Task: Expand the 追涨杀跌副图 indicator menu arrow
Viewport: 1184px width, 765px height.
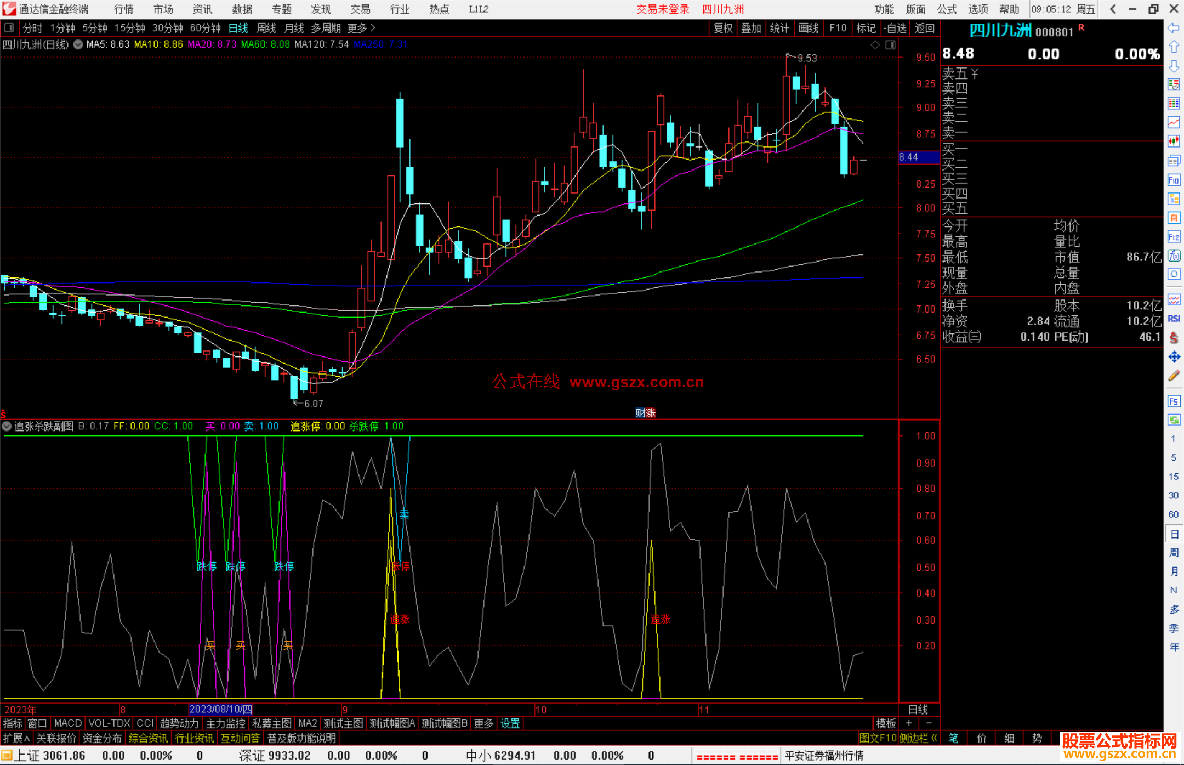Action: [7, 426]
